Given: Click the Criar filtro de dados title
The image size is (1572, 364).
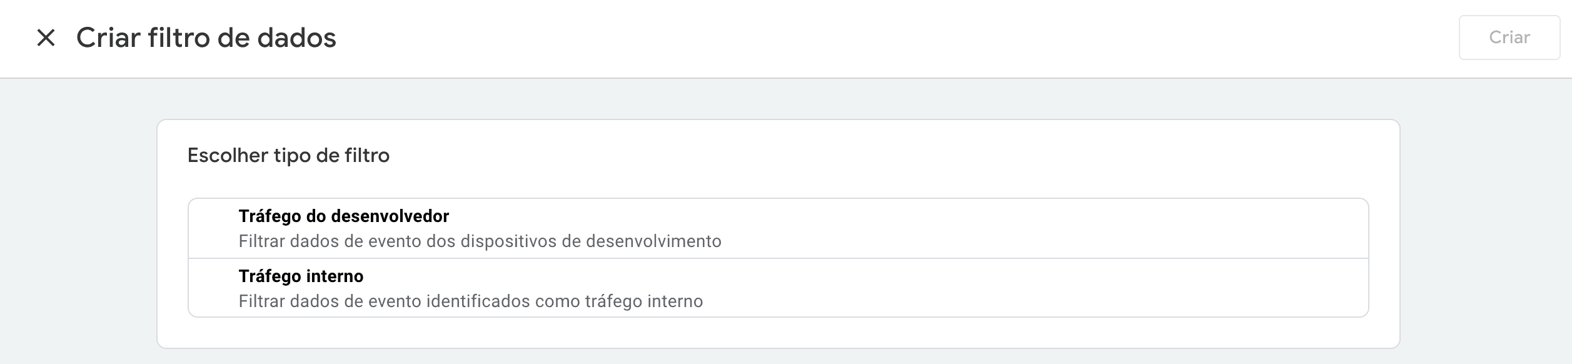Looking at the screenshot, I should (x=205, y=39).
